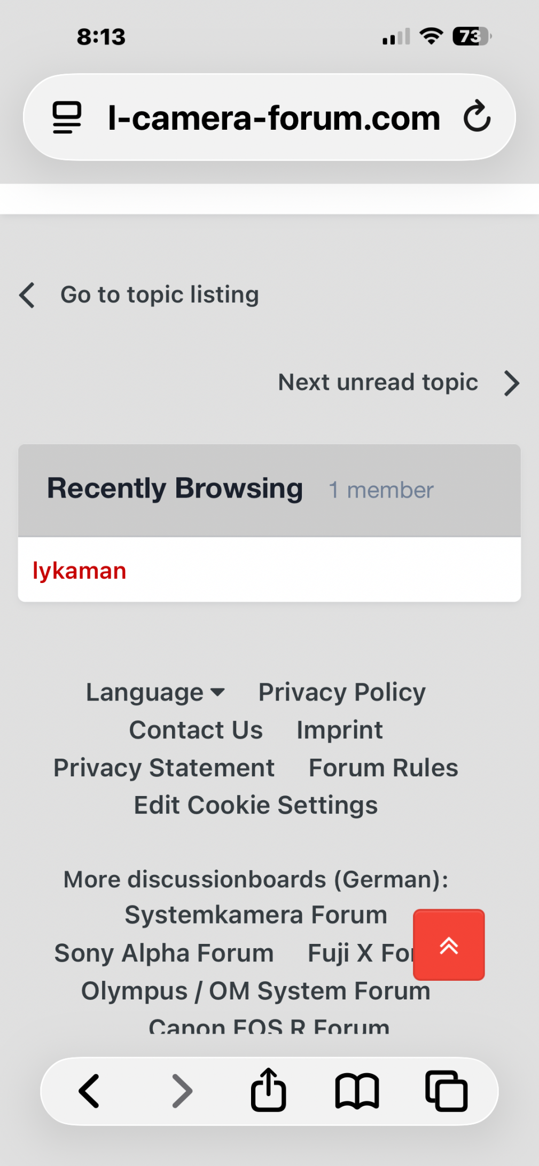Go to topic listing
This screenshot has height=1166, width=539.
click(159, 295)
